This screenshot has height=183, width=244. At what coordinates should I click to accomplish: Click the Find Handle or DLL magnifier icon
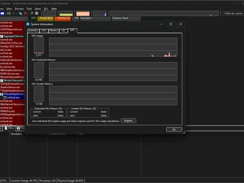(32, 13)
